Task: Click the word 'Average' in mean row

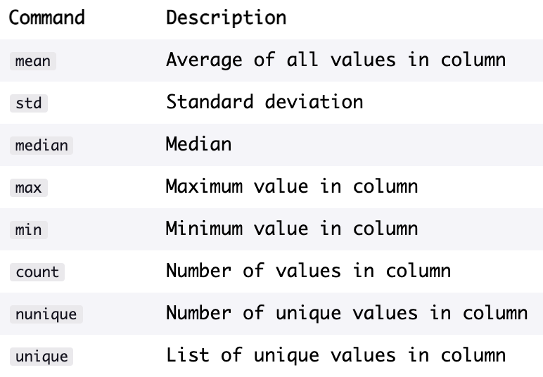Action: 204,61
